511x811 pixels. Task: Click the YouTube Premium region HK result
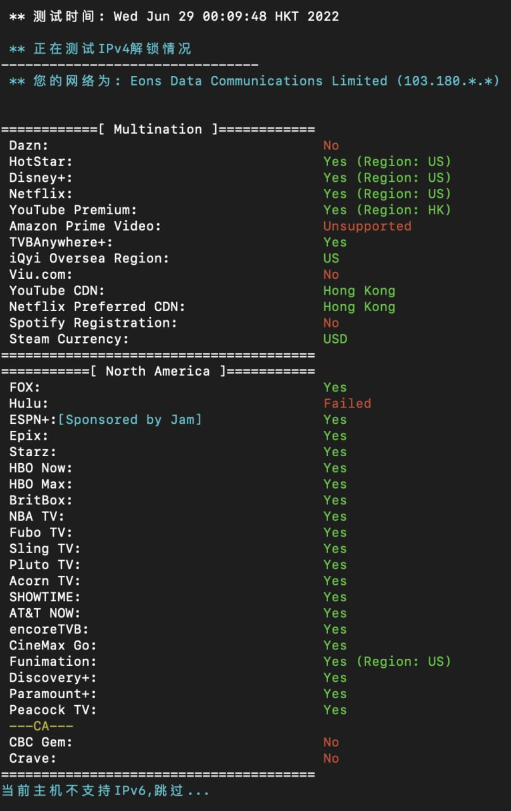point(387,210)
